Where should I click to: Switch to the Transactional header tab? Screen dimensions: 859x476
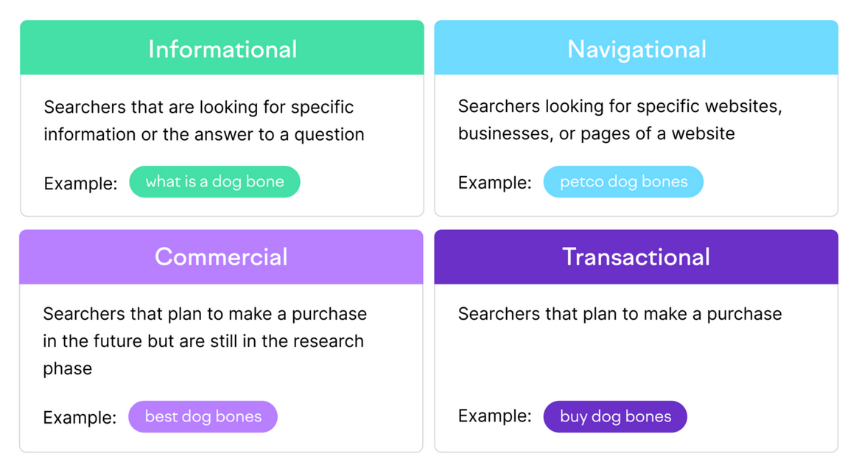636,256
